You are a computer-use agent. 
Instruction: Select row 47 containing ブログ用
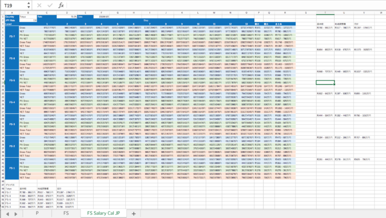pos(3,185)
